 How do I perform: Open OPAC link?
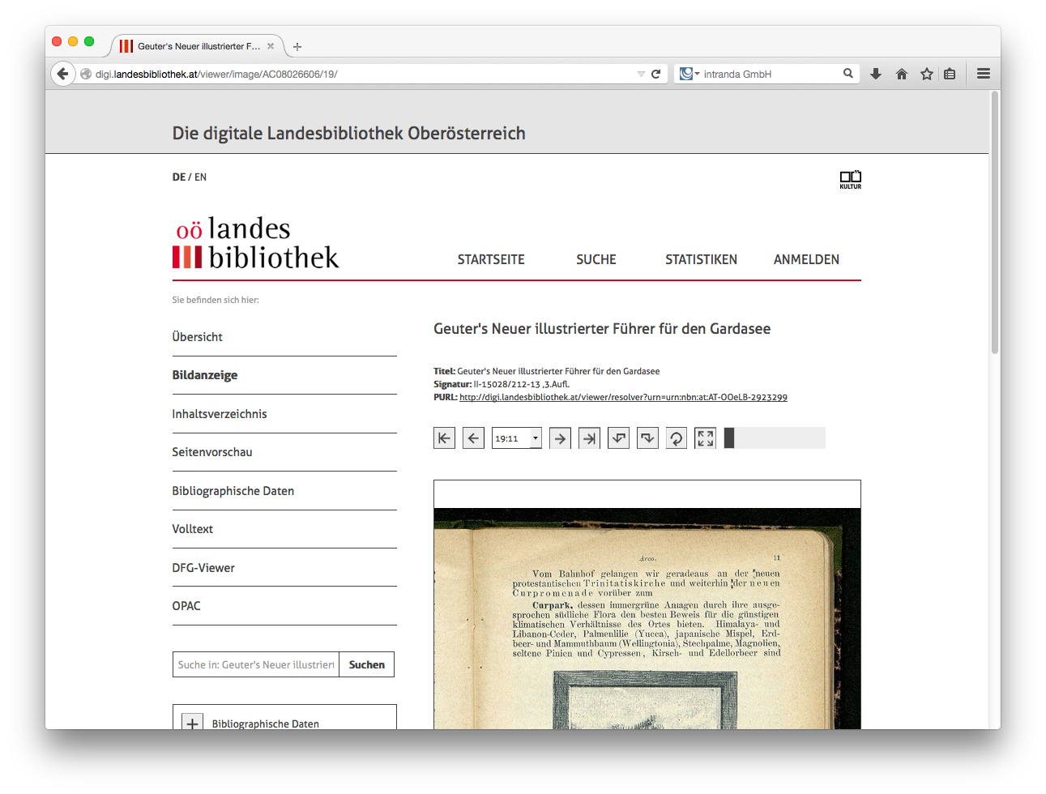(x=186, y=606)
